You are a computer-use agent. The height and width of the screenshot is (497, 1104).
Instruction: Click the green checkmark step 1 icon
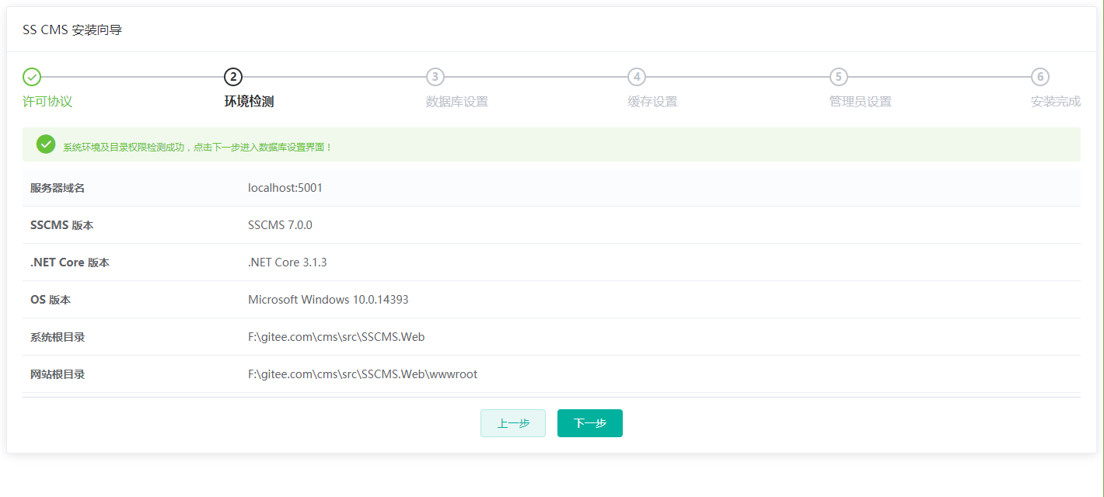[x=32, y=77]
